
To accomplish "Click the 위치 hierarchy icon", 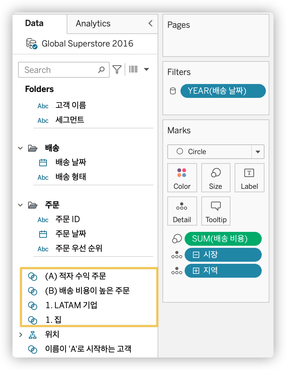I will point(33,335).
